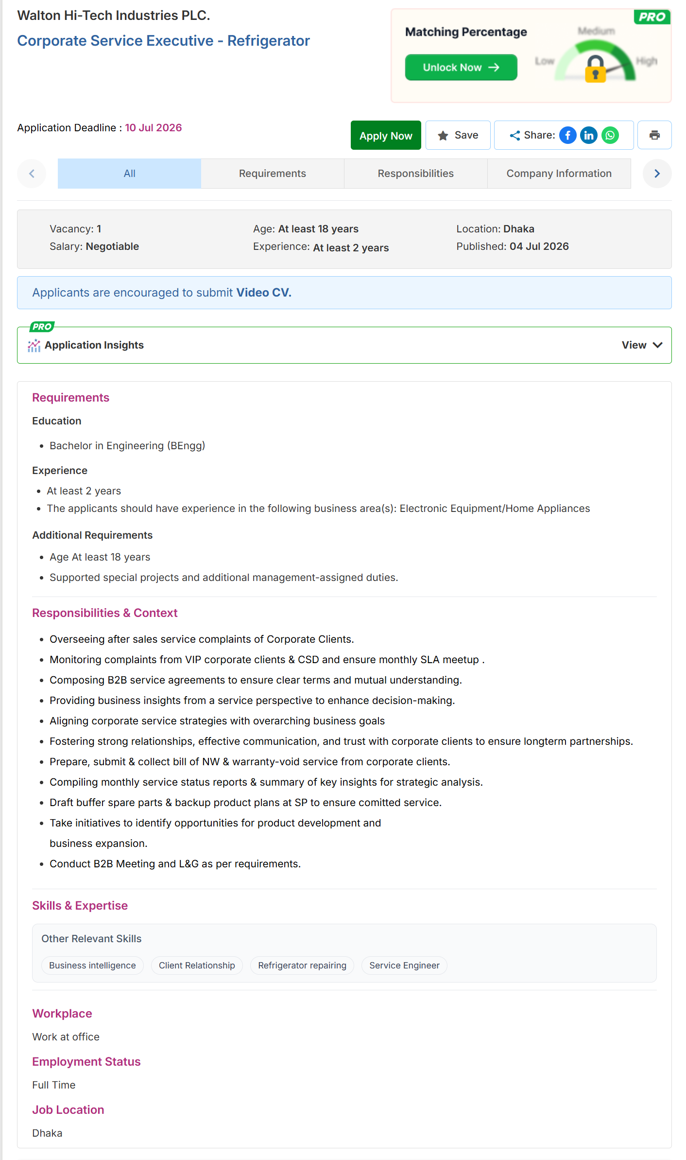Switch to the Requirements tab

click(x=273, y=174)
